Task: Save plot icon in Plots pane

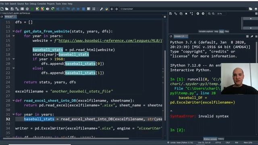Action: (x=171, y=14)
